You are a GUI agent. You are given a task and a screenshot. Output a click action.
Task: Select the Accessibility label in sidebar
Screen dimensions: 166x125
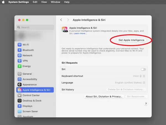point(30,79)
